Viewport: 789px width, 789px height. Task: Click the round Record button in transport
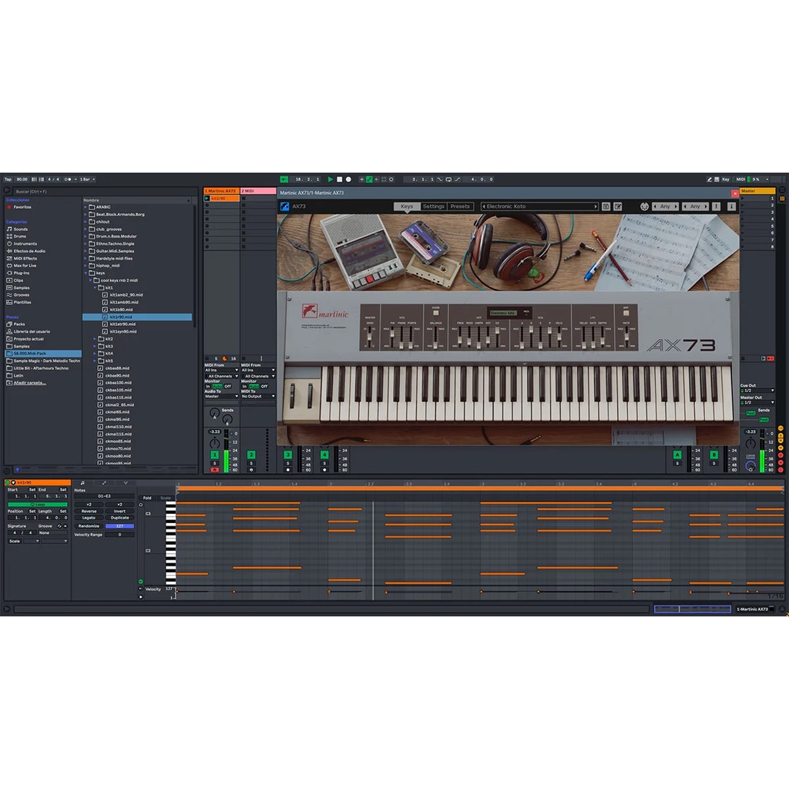(x=348, y=179)
